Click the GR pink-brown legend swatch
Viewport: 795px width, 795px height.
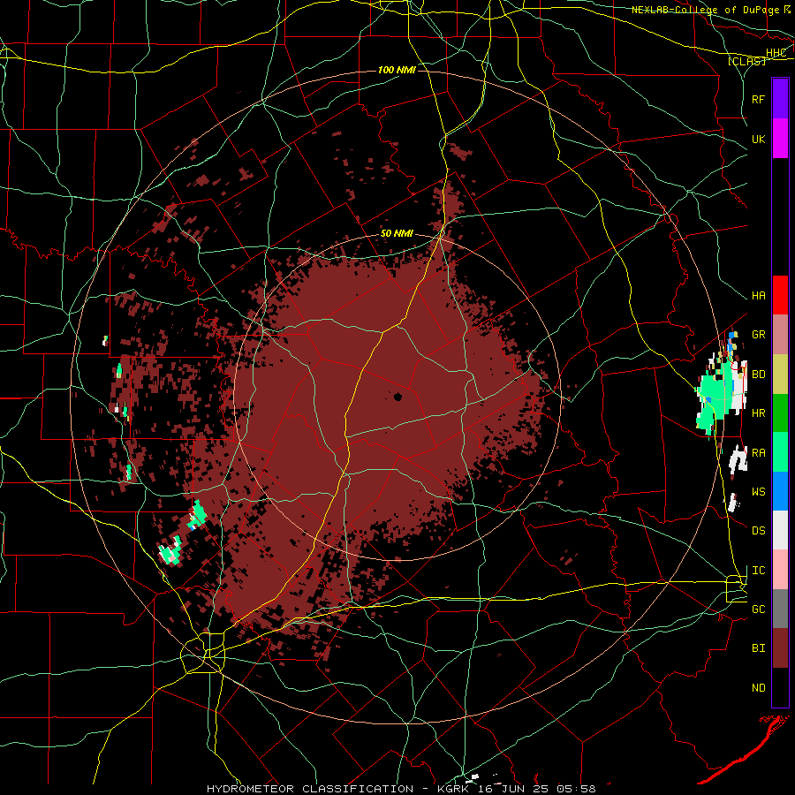780,335
